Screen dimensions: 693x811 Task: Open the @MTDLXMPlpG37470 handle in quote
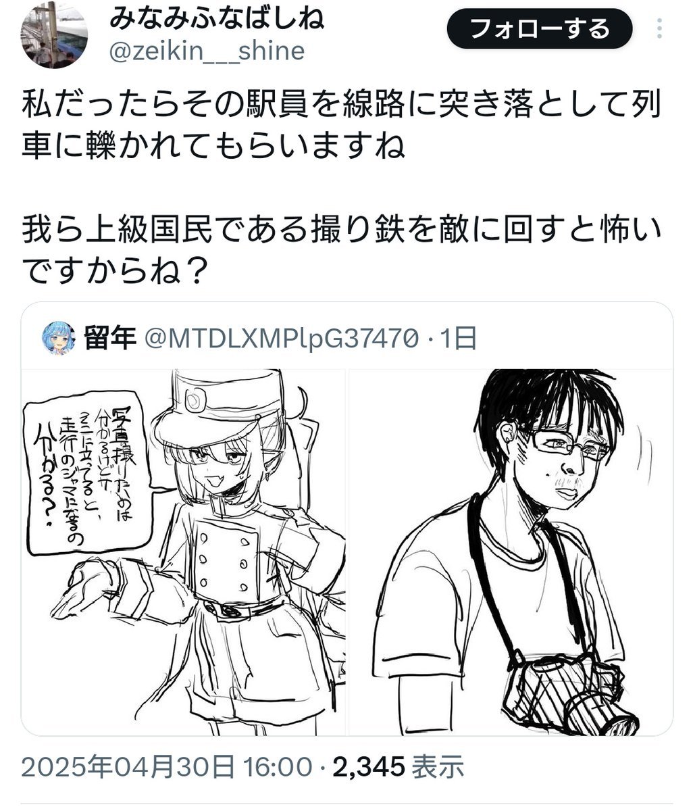(281, 339)
